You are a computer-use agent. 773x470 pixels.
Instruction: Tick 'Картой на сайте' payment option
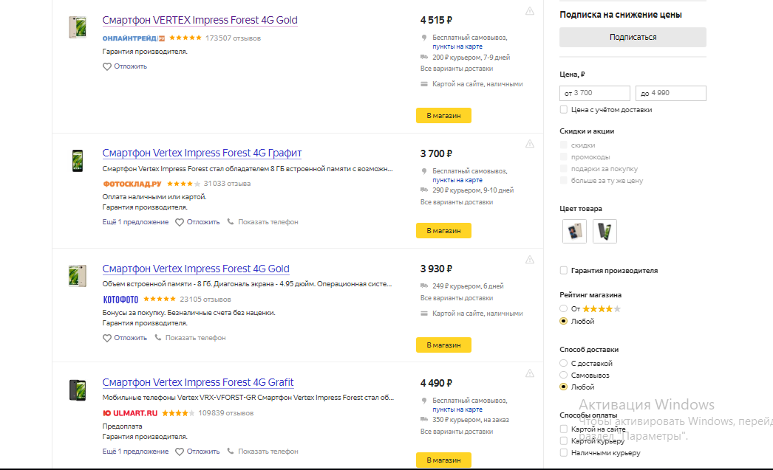565,429
